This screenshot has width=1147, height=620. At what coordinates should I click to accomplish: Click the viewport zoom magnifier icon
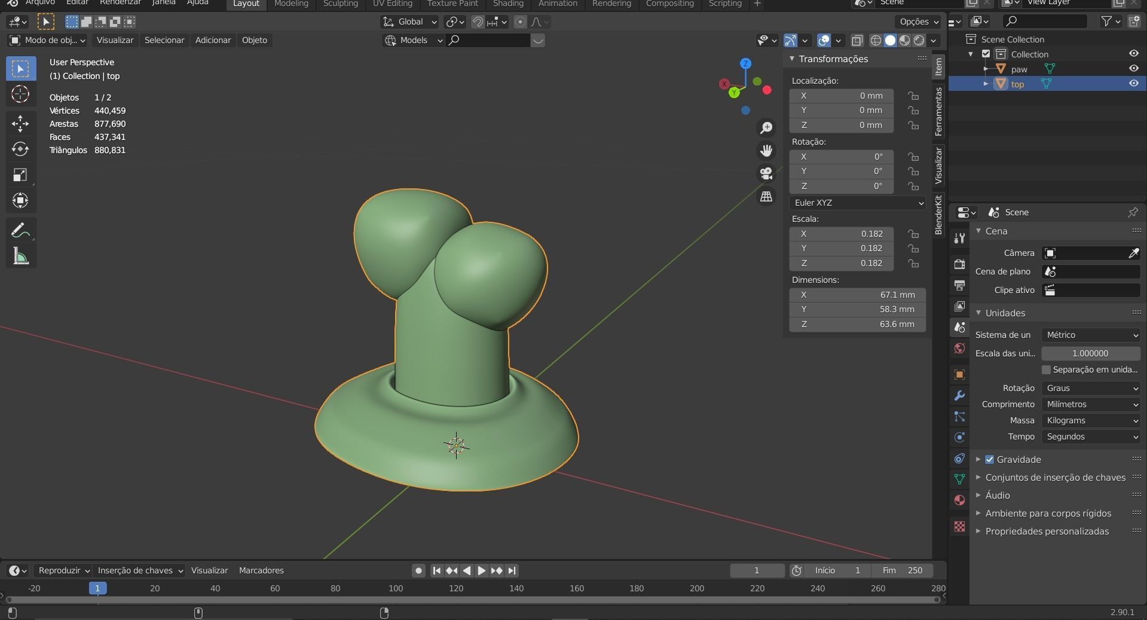tap(766, 128)
